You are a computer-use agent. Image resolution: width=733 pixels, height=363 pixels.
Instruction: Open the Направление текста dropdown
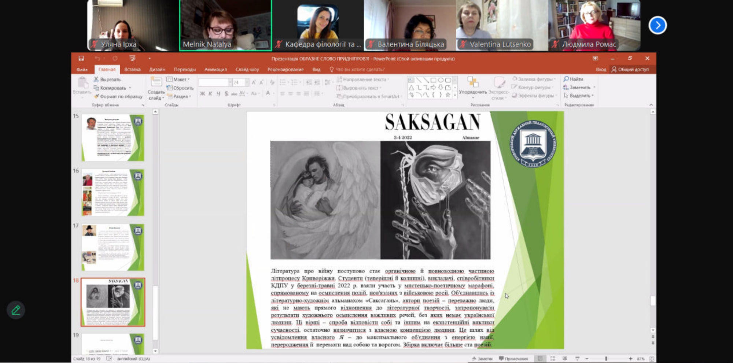[x=363, y=79]
